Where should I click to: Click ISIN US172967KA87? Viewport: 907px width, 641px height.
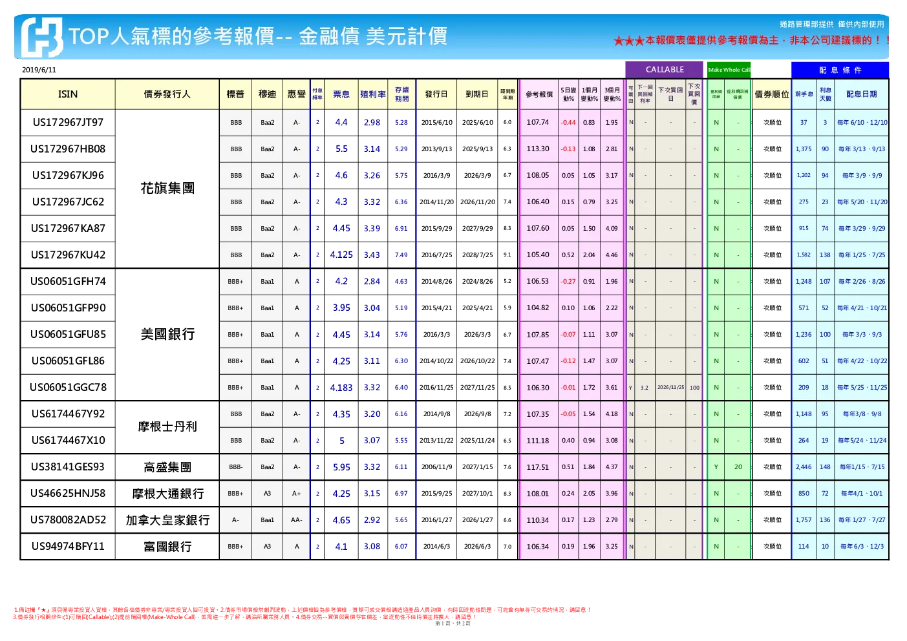[x=68, y=228]
